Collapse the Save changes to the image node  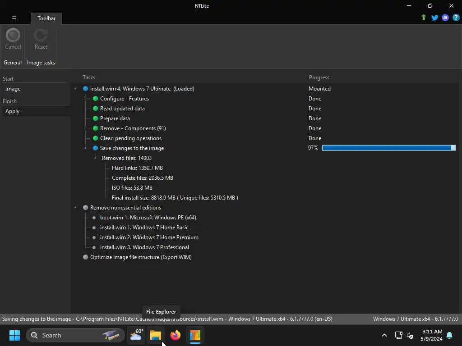click(85, 148)
